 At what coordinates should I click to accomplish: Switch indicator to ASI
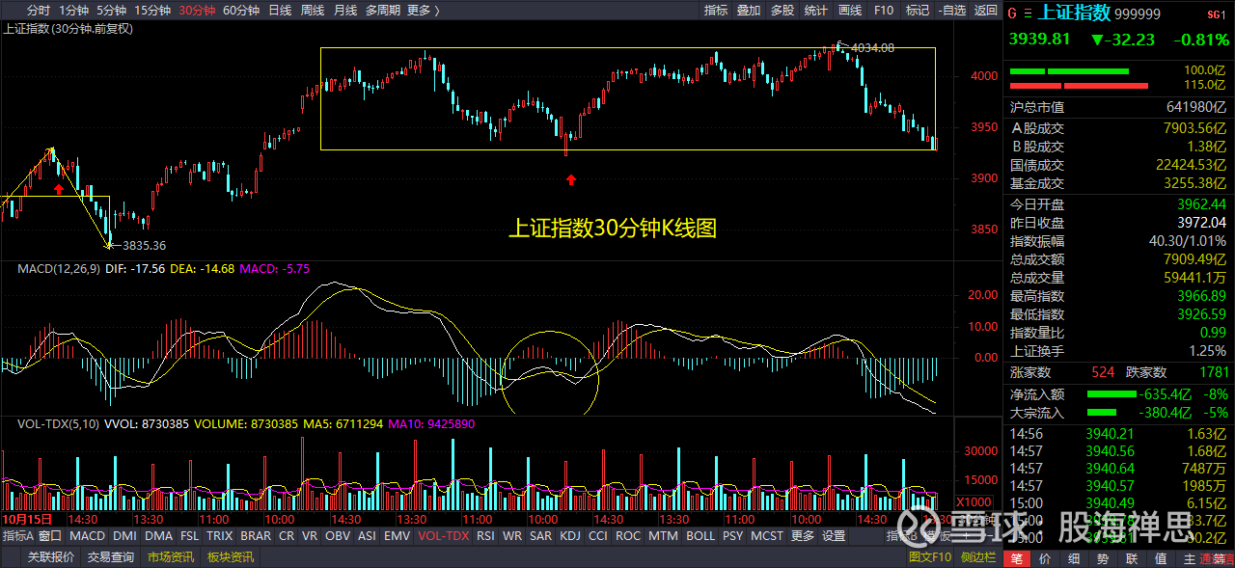pos(368,536)
